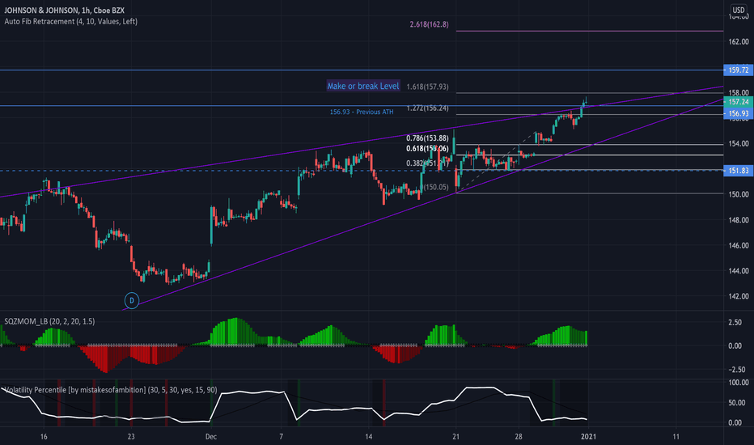This screenshot has width=754, height=445.
Task: Click the 156.93 - Previous ATH label
Action: 362,112
